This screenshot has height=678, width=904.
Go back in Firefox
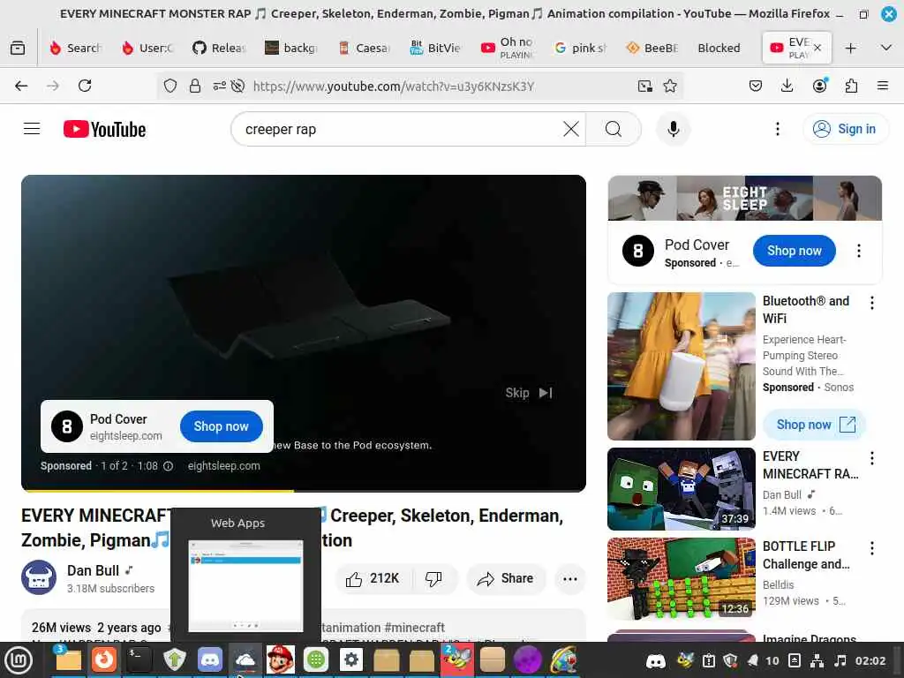tap(21, 86)
